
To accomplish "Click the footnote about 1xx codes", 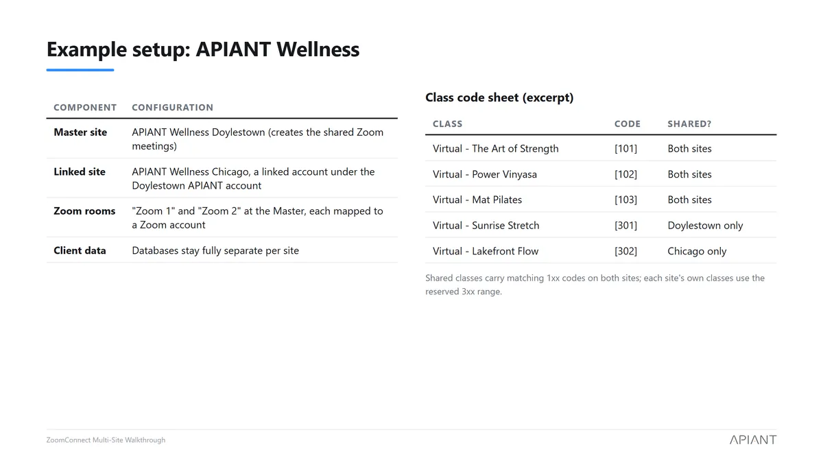I will point(595,285).
